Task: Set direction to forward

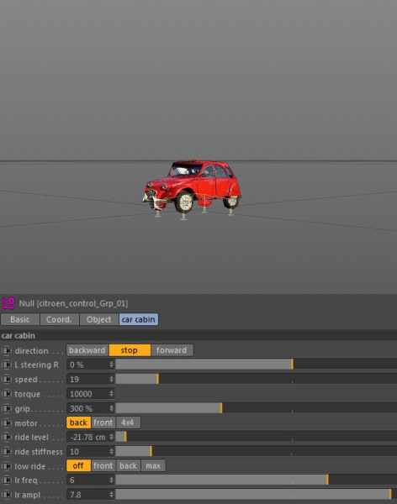Action: pyautogui.click(x=172, y=350)
